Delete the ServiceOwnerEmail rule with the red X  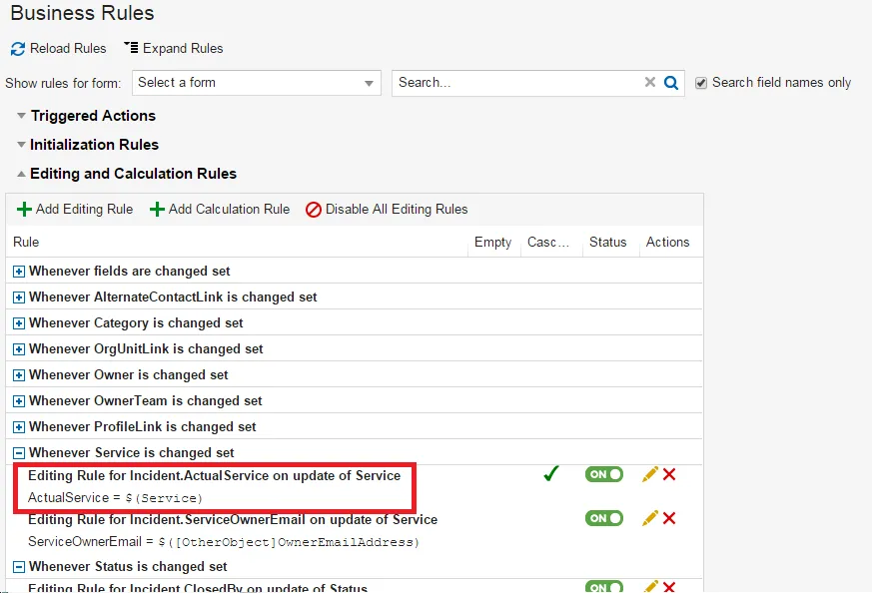pyautogui.click(x=669, y=518)
